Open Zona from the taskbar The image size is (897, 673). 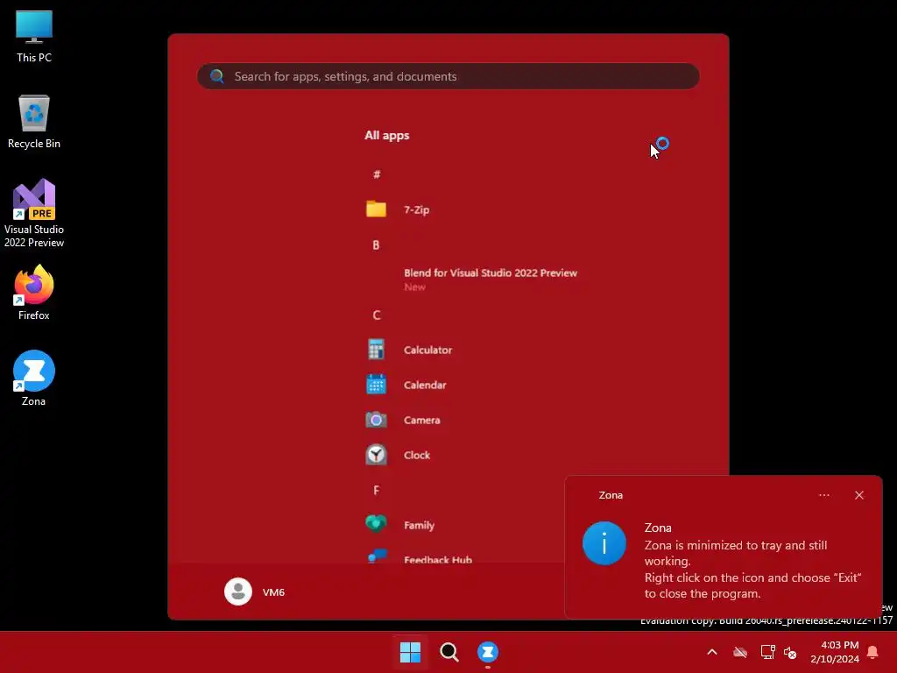pyautogui.click(x=488, y=652)
